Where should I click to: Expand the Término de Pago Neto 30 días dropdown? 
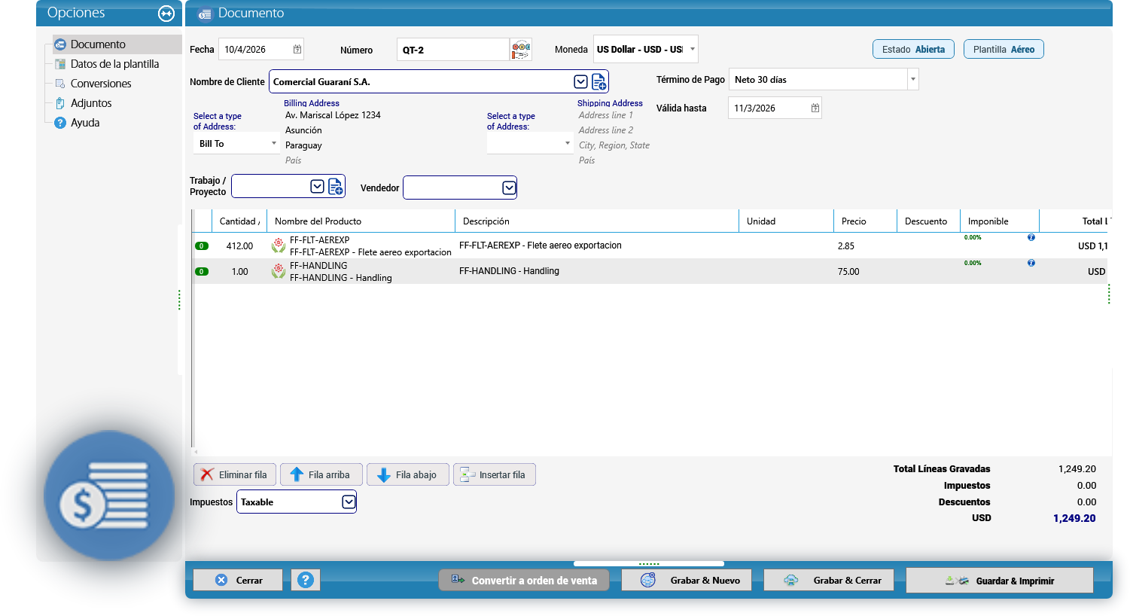coord(913,79)
